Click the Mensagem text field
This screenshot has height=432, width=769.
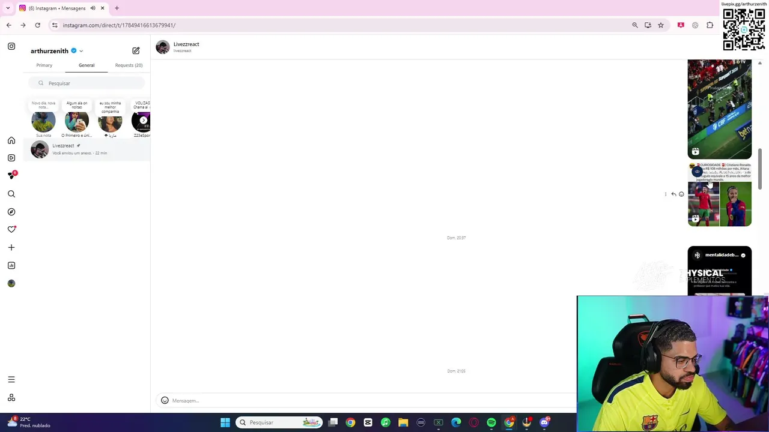(x=372, y=400)
